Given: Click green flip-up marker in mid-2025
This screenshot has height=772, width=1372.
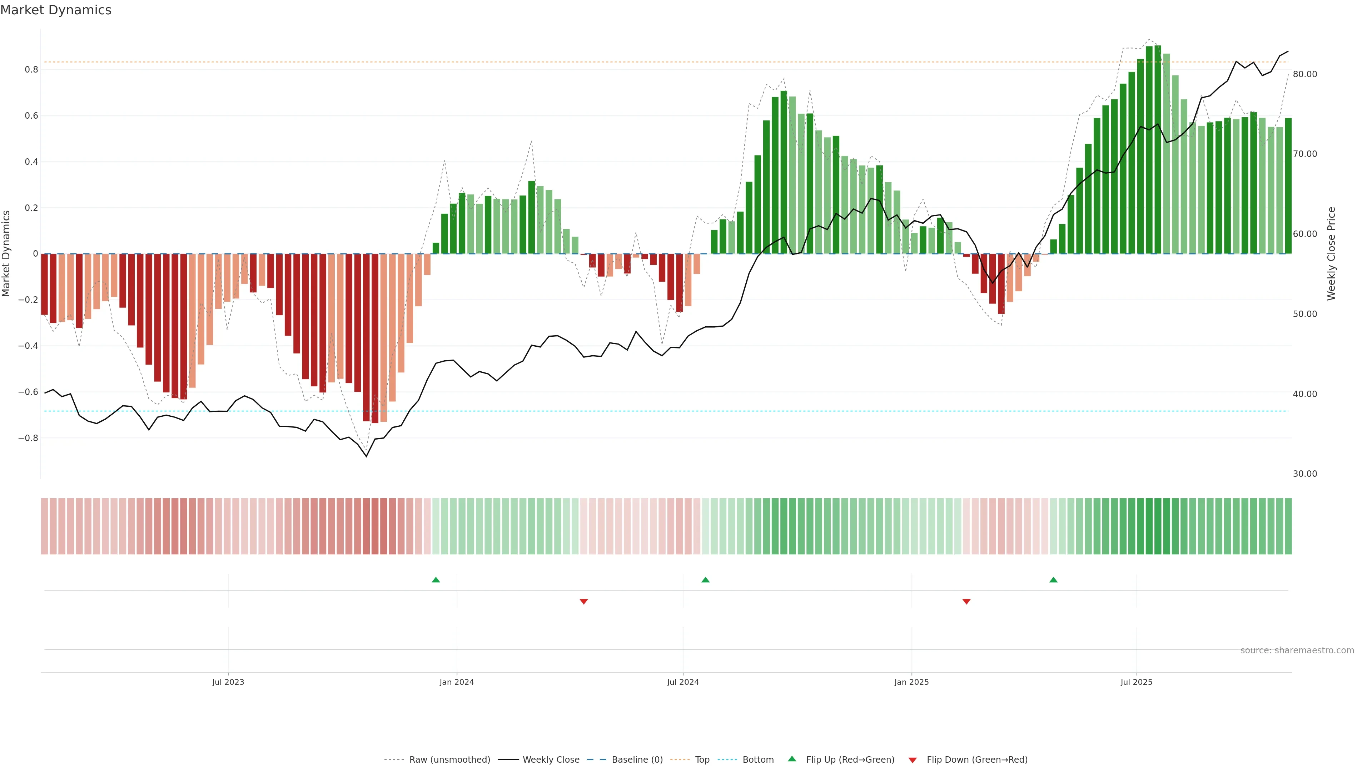Looking at the screenshot, I should (x=1053, y=580).
